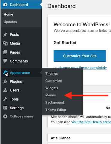Select Background in Appearance submenu
The image size is (111, 144).
click(x=55, y=102)
